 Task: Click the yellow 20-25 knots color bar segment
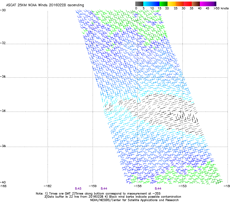[172, 4]
